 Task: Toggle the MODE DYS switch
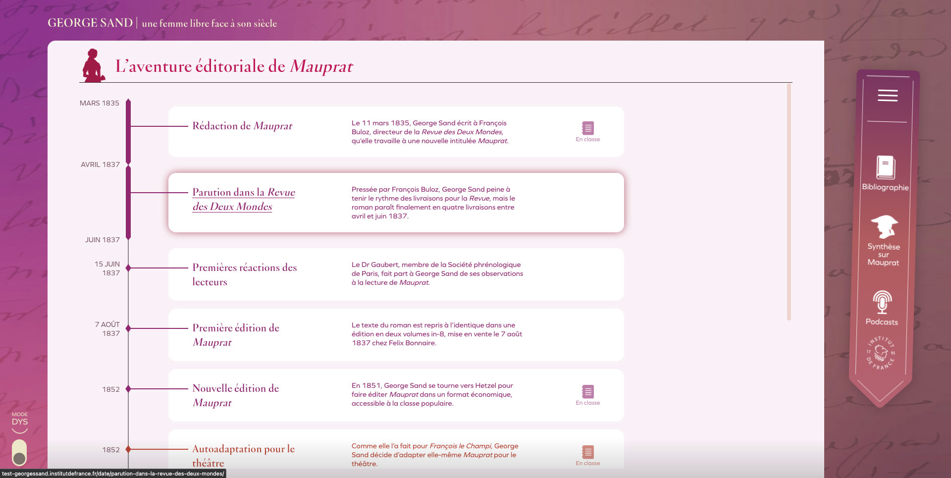(x=19, y=452)
